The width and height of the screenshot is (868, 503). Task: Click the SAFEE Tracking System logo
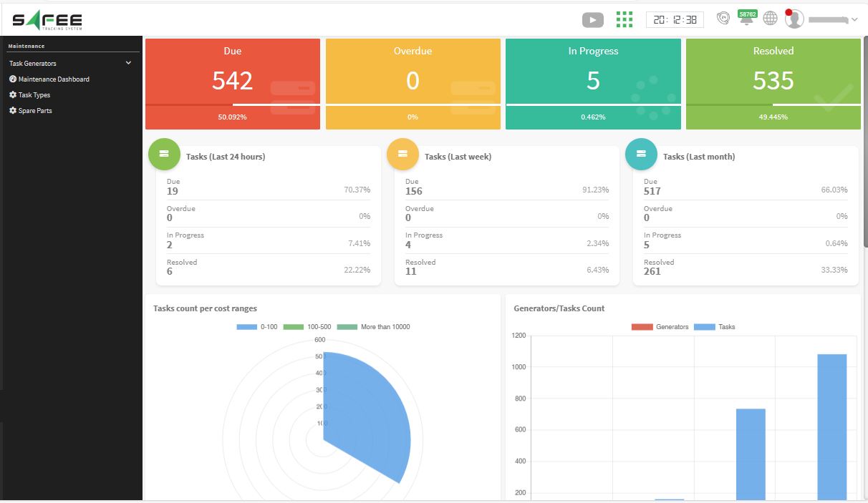tap(47, 20)
